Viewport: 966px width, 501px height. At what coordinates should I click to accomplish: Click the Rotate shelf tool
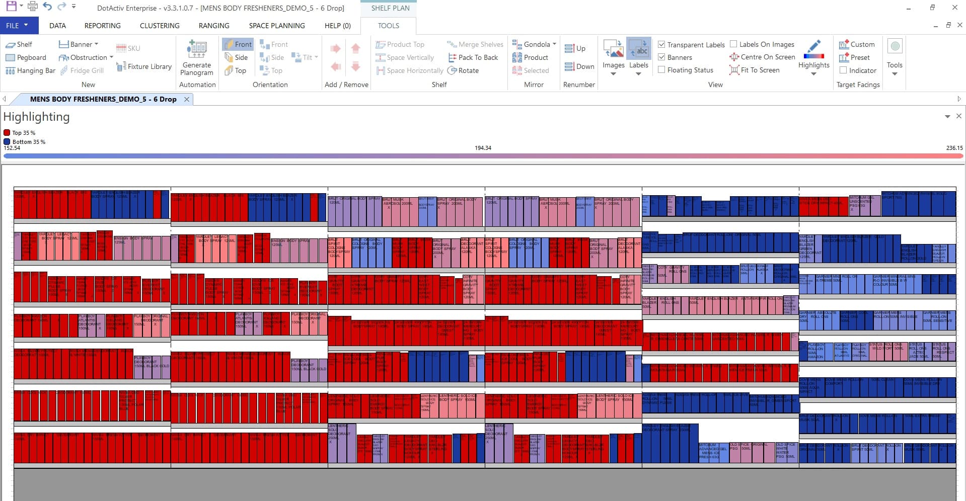[x=463, y=70]
